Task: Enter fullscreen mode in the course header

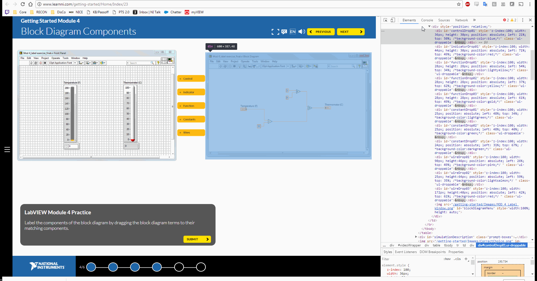Action: (275, 32)
